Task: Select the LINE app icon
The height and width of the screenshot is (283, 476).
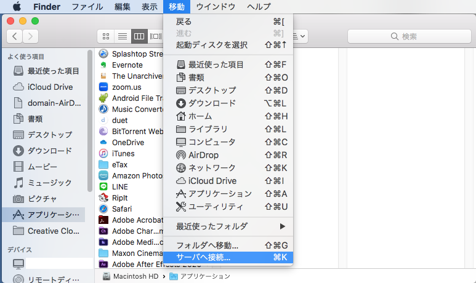Action: 103,186
